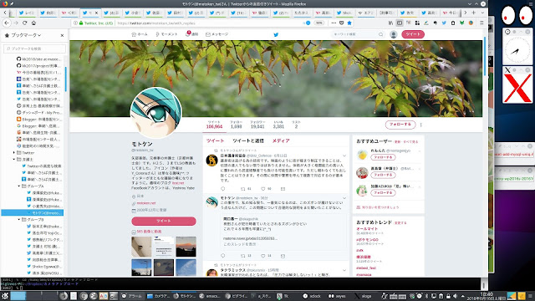Viewport: 535px width, 301px height.
Task: Click the フォローする button on the profile
Action: [400, 125]
